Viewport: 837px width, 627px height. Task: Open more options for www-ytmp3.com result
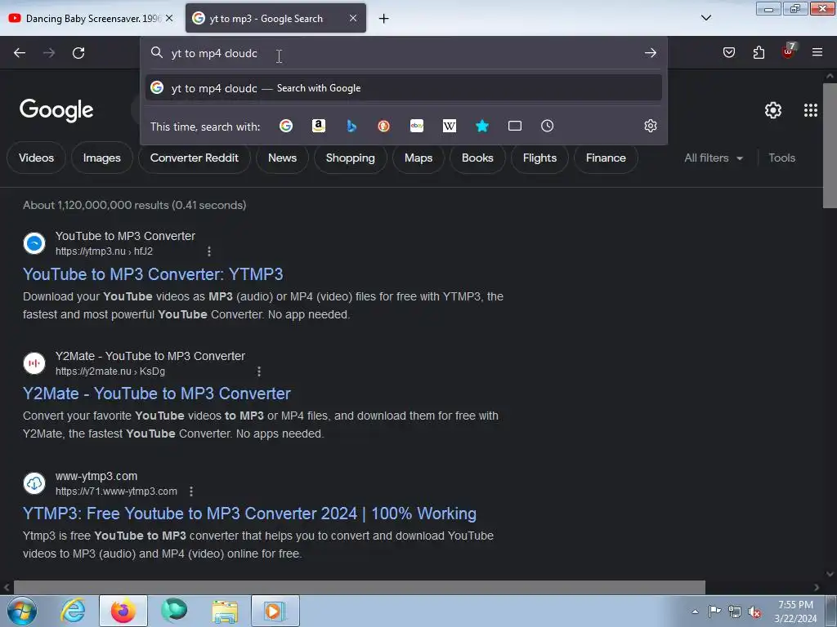tap(191, 491)
